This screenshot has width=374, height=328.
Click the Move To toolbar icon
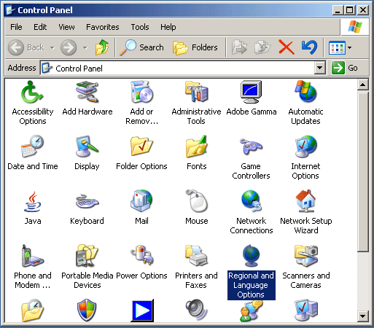click(x=240, y=47)
